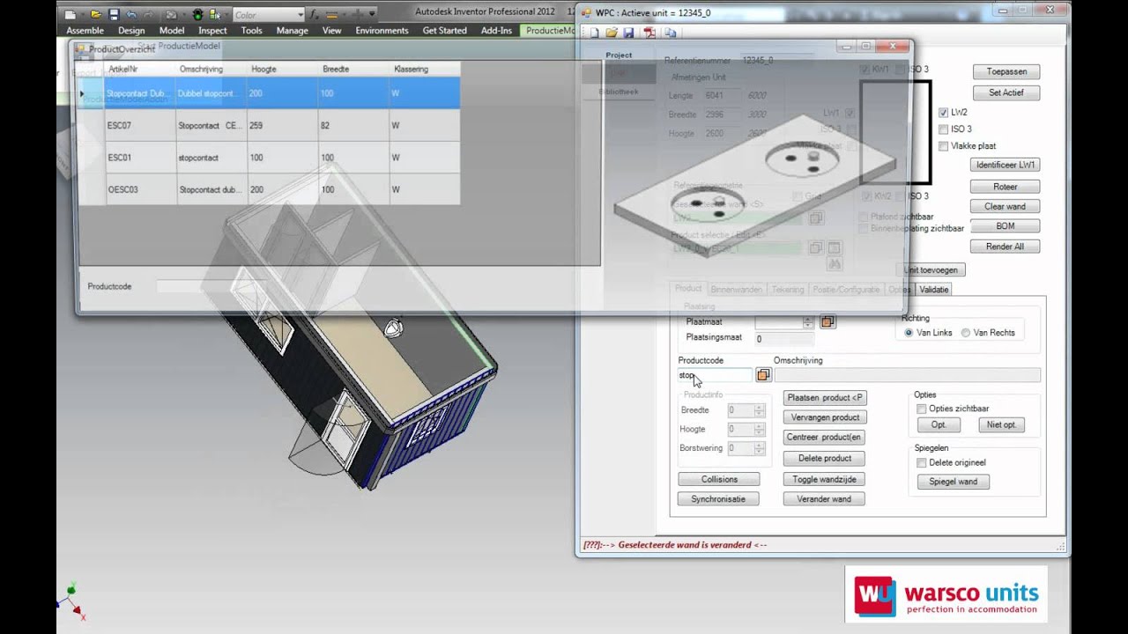Viewport: 1128px width, 634px height.
Task: Click the Collisions button
Action: coord(719,479)
